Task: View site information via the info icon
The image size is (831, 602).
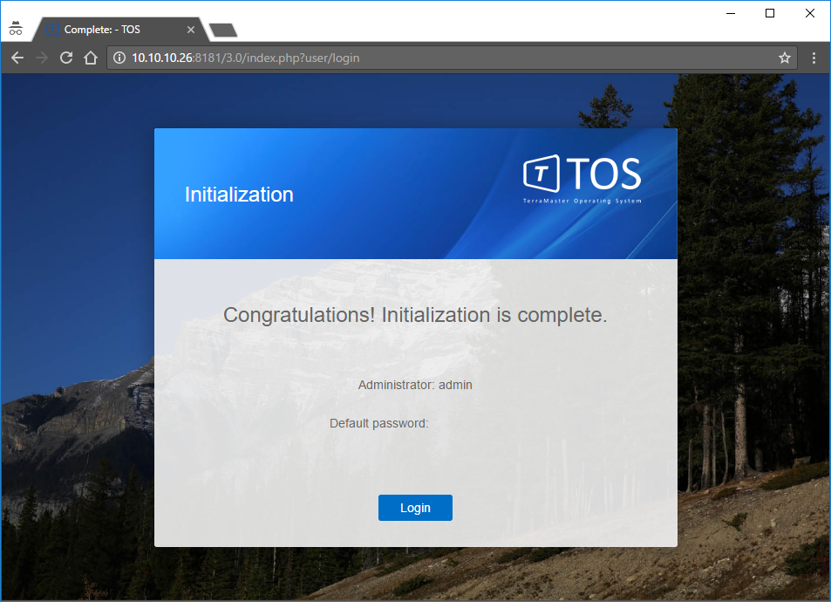Action: tap(119, 58)
